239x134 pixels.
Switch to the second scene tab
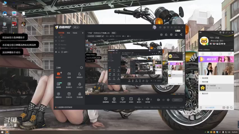coord(68,33)
